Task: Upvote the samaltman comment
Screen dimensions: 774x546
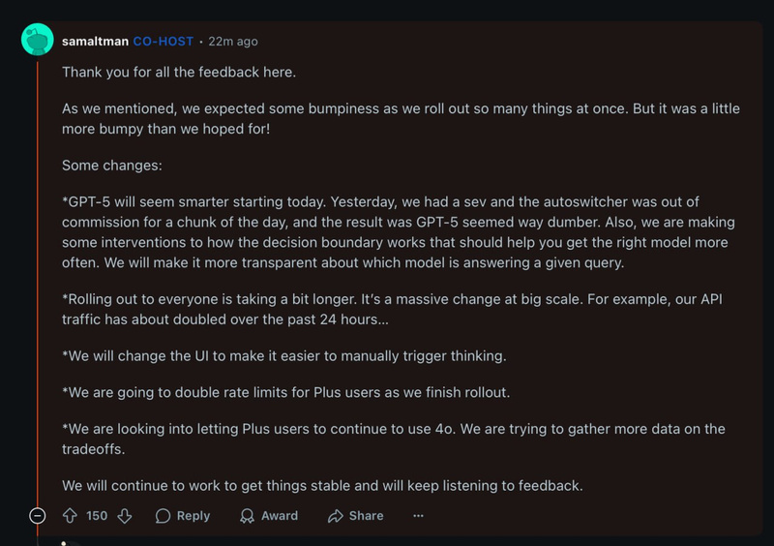Action: [70, 516]
